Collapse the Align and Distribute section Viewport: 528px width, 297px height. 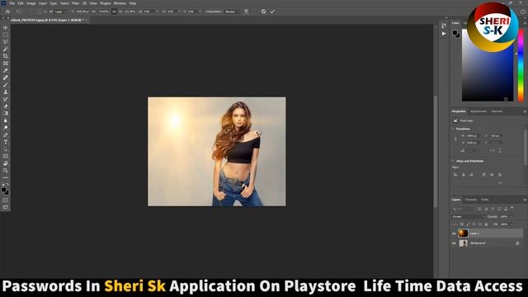pyautogui.click(x=453, y=161)
